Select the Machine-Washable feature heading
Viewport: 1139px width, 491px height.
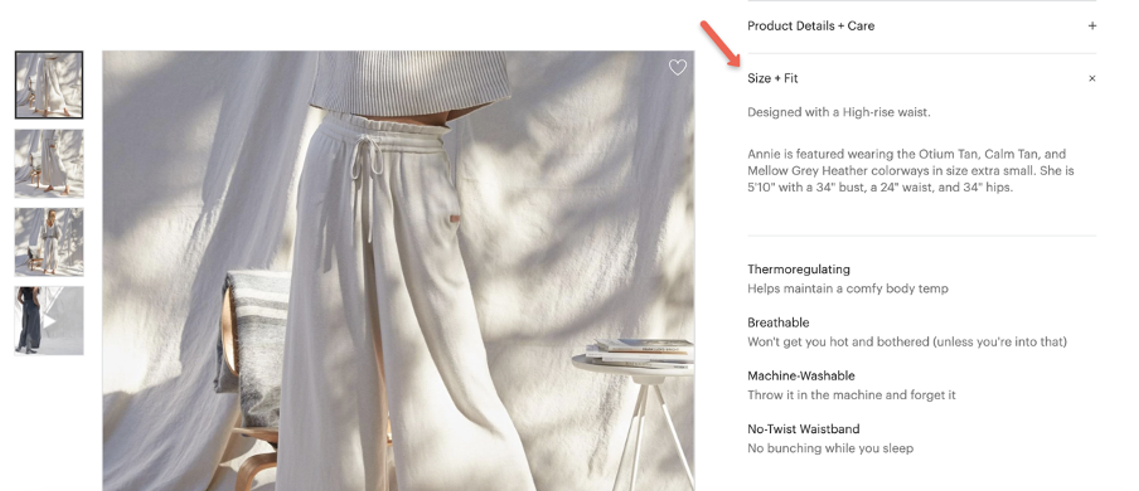pos(801,376)
